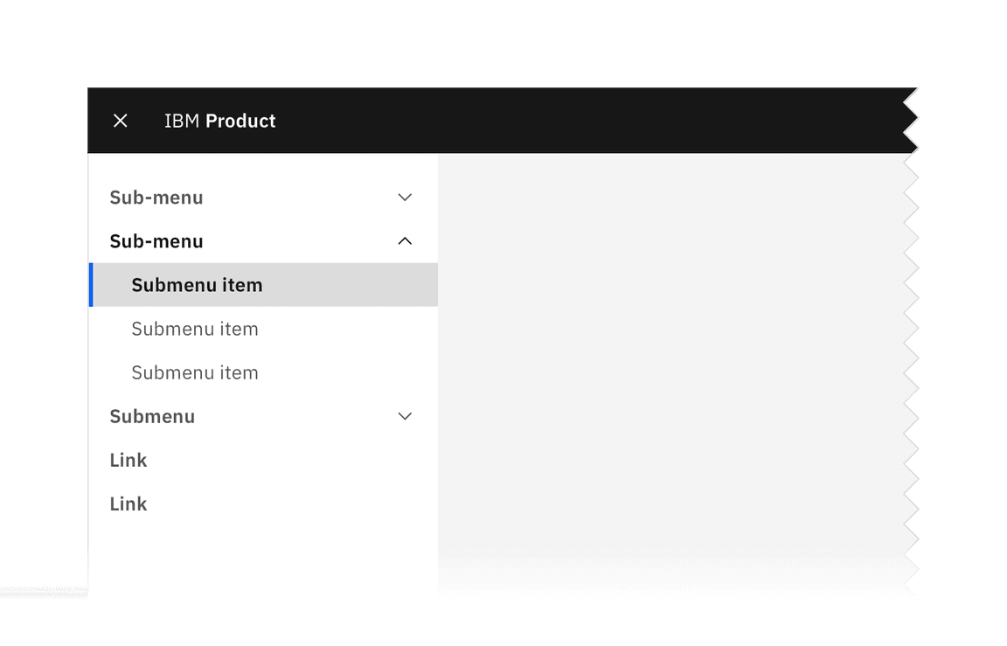
Task: Select the close icon in the header bar
Action: 120,121
